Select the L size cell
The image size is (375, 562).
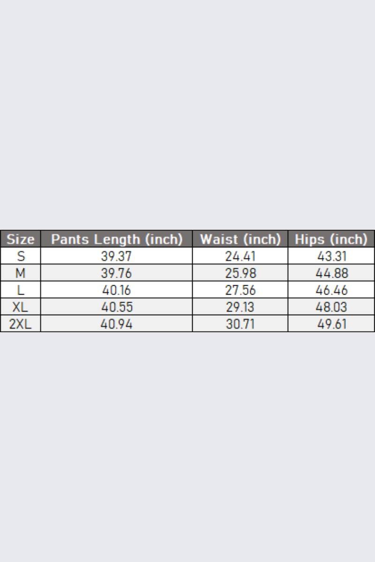pos(21,290)
